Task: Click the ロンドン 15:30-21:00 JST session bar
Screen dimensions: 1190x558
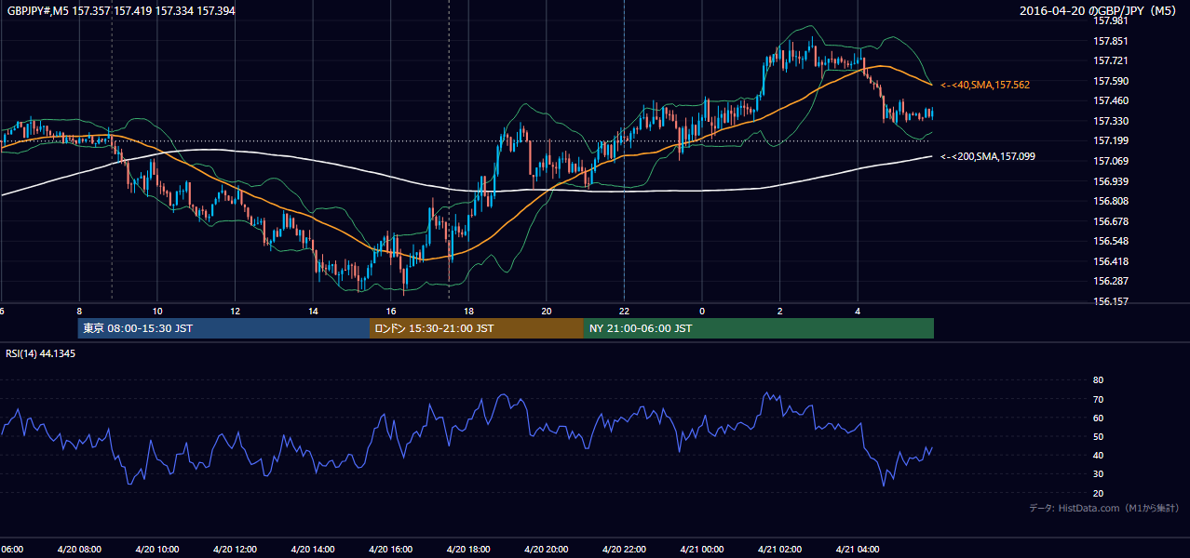Action: (x=477, y=328)
